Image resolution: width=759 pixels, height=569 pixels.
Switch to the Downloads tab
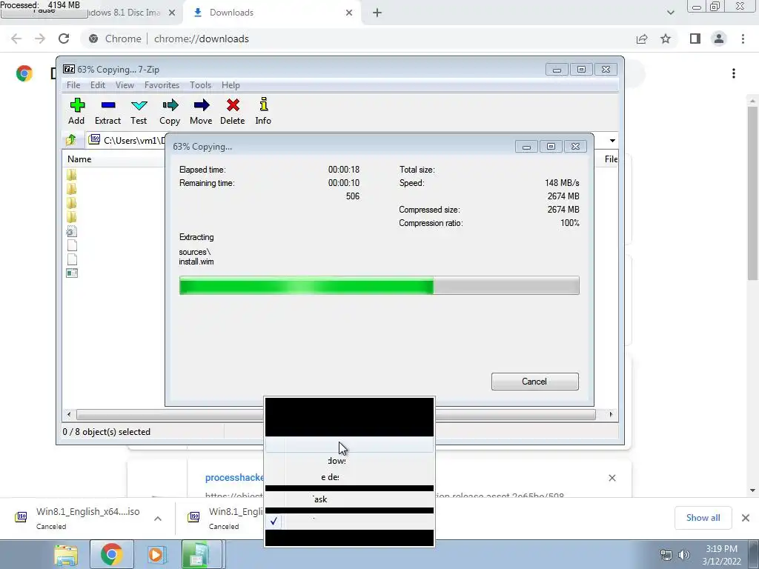point(271,13)
